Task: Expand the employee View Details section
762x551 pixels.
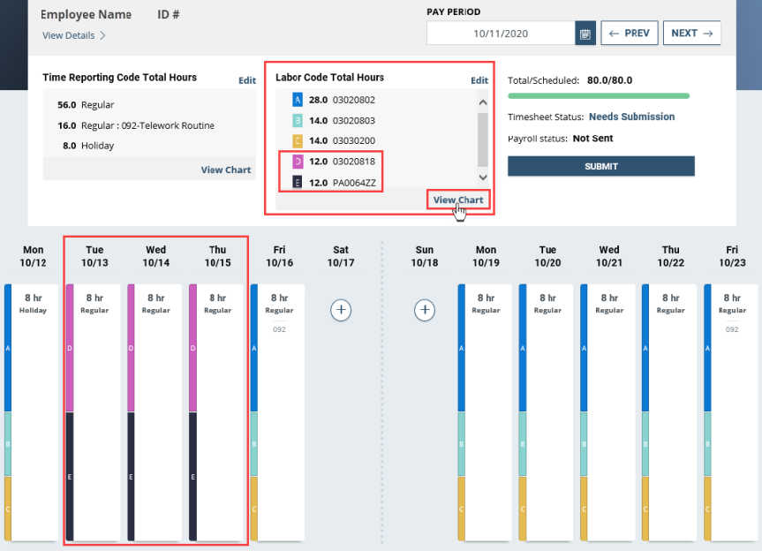Action: (x=71, y=35)
